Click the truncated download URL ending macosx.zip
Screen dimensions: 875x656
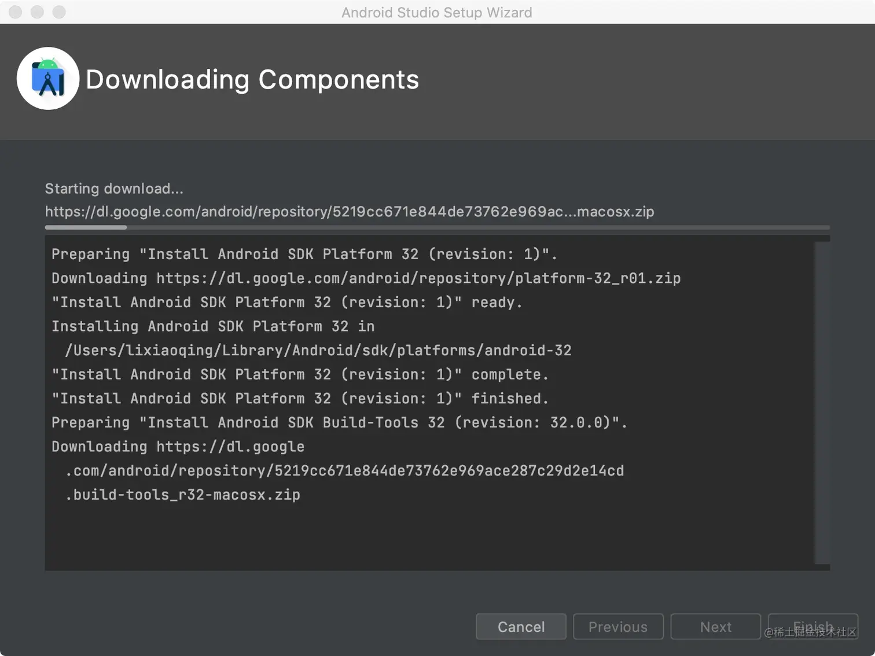[350, 212]
